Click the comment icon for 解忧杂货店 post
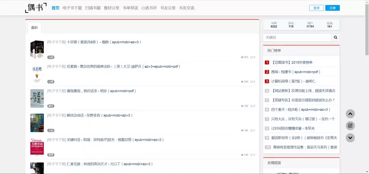Screen dimensions: 369x174 (x=251, y=131)
